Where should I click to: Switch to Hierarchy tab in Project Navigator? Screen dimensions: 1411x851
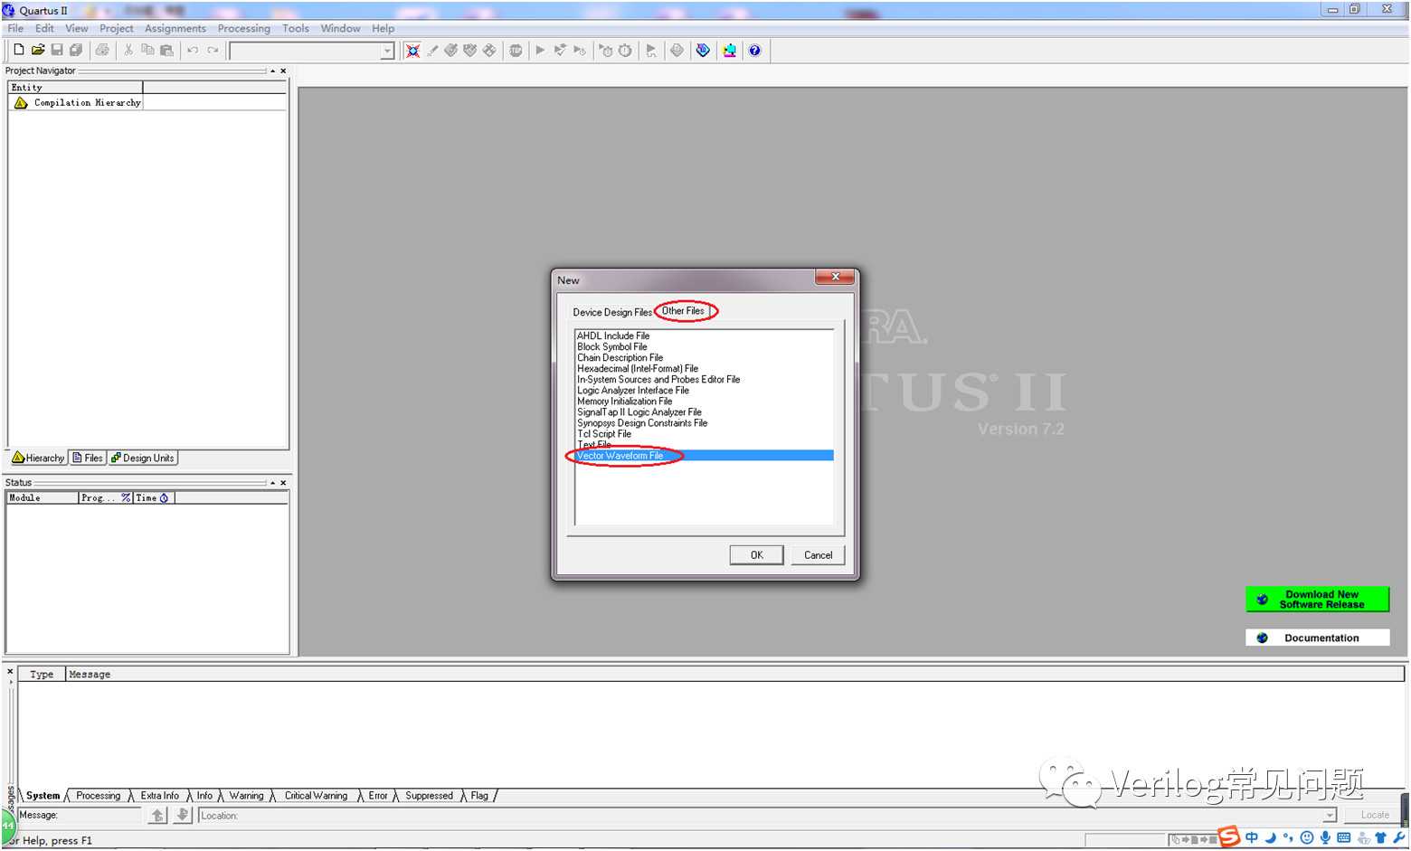pos(38,458)
